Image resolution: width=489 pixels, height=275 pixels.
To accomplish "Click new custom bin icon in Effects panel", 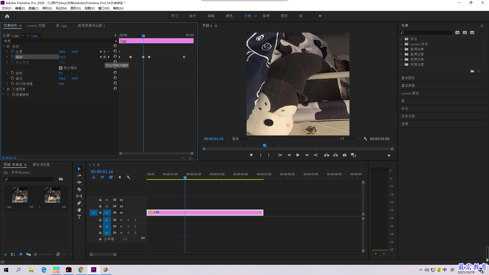I will coord(472,71).
